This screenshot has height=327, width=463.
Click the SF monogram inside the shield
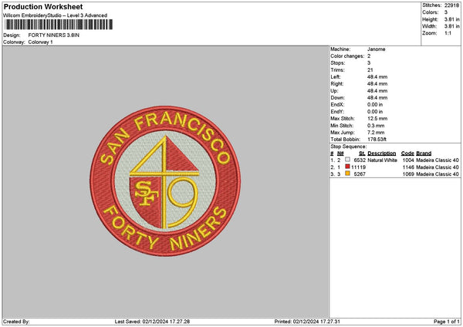click(144, 192)
